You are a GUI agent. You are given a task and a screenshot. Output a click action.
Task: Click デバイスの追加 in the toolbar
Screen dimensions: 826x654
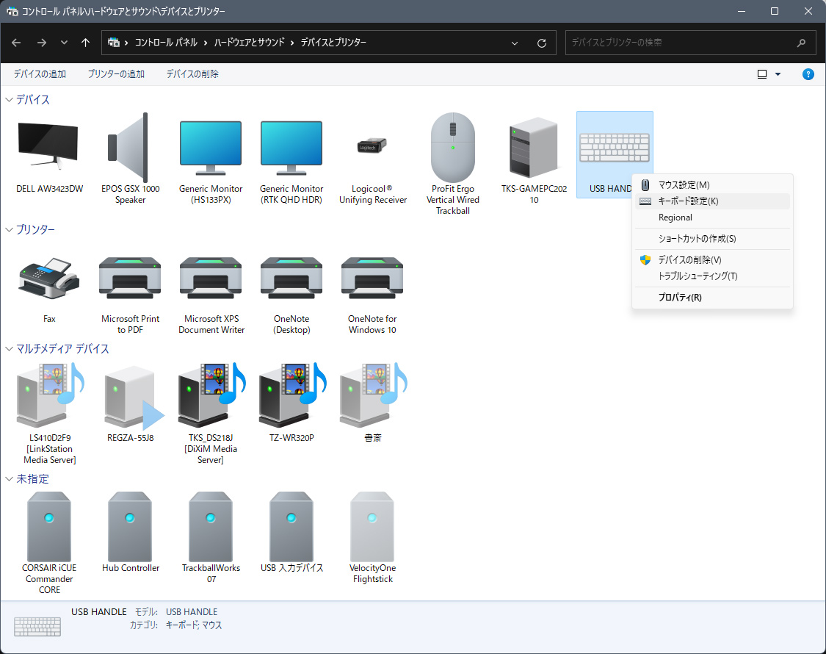point(40,74)
